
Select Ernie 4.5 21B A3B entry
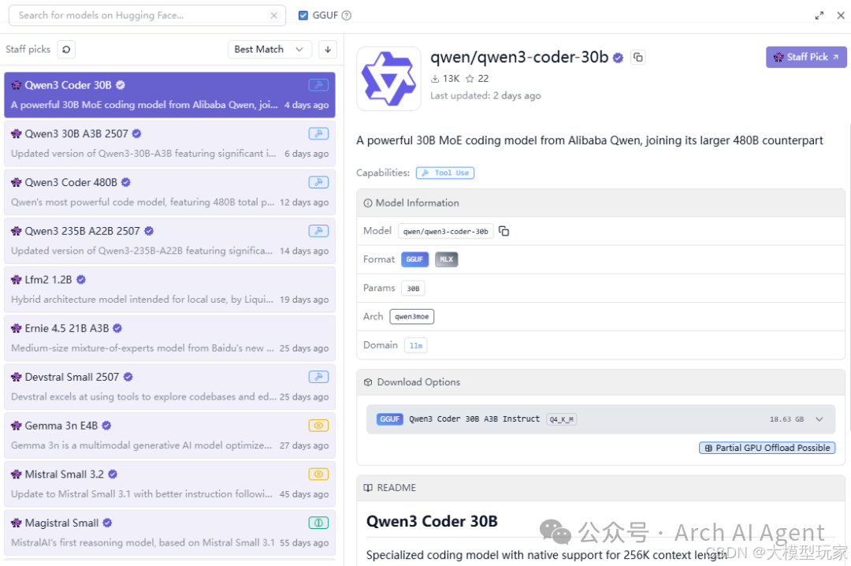[x=169, y=338]
